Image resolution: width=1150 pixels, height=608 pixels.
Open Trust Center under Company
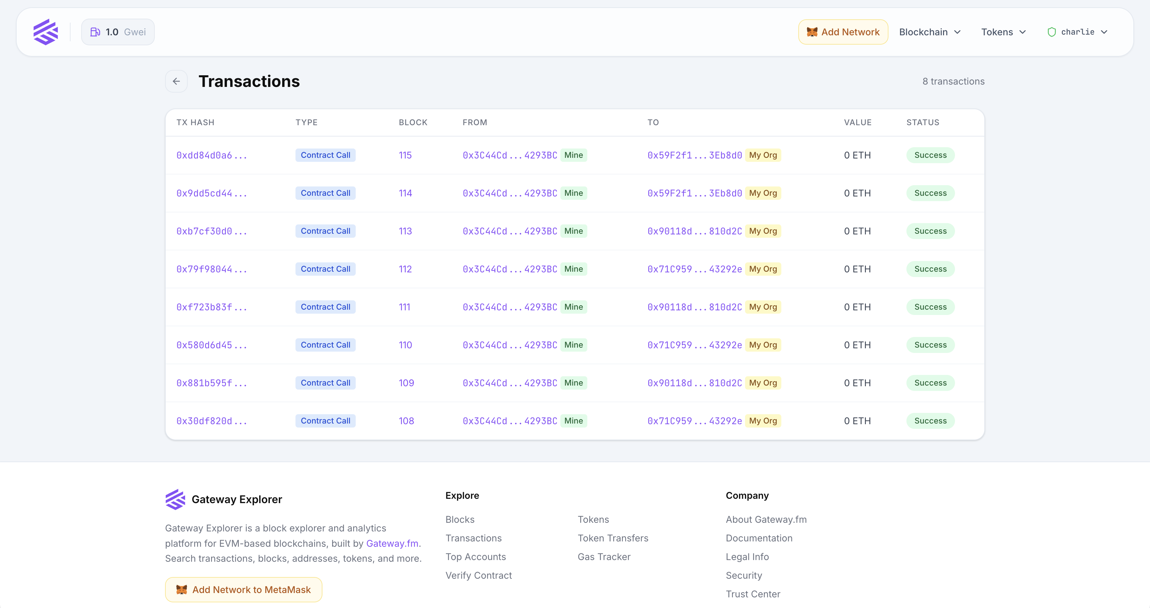click(x=753, y=594)
